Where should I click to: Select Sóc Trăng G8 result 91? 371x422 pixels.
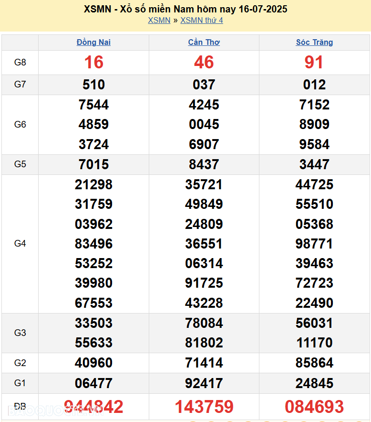point(314,63)
